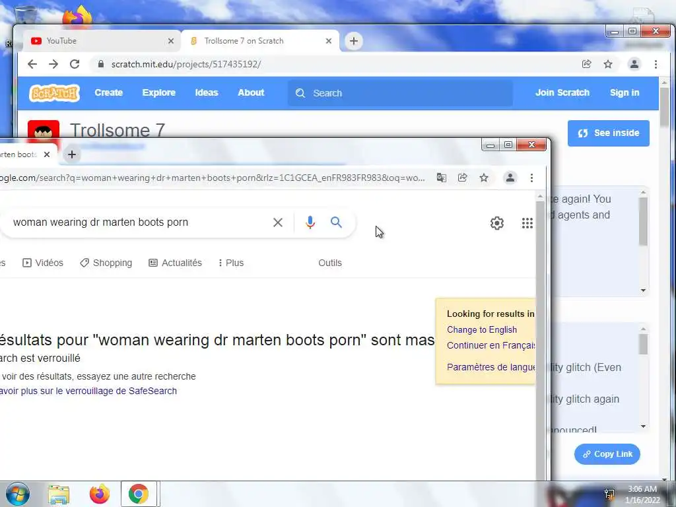
Task: Open share icon in Scratch window address bar
Action: tap(586, 64)
